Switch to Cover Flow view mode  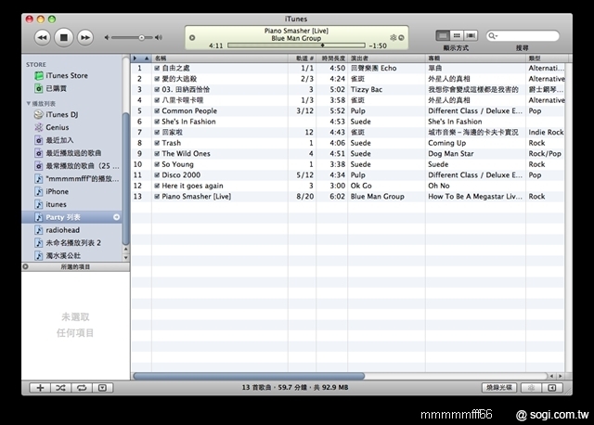(x=471, y=35)
